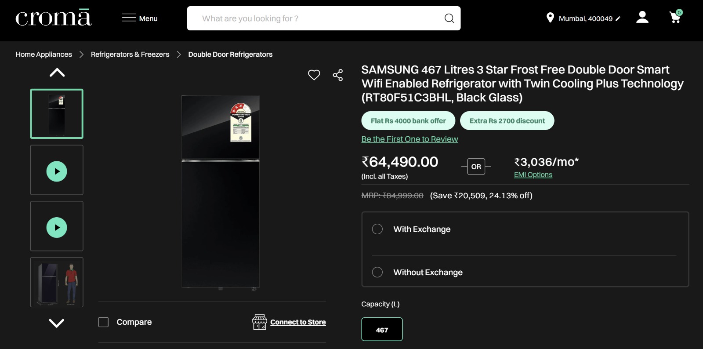Choose the Without Exchange option

(377, 272)
